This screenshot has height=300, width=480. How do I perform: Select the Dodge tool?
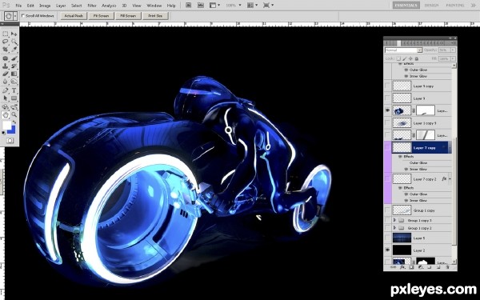[14, 82]
